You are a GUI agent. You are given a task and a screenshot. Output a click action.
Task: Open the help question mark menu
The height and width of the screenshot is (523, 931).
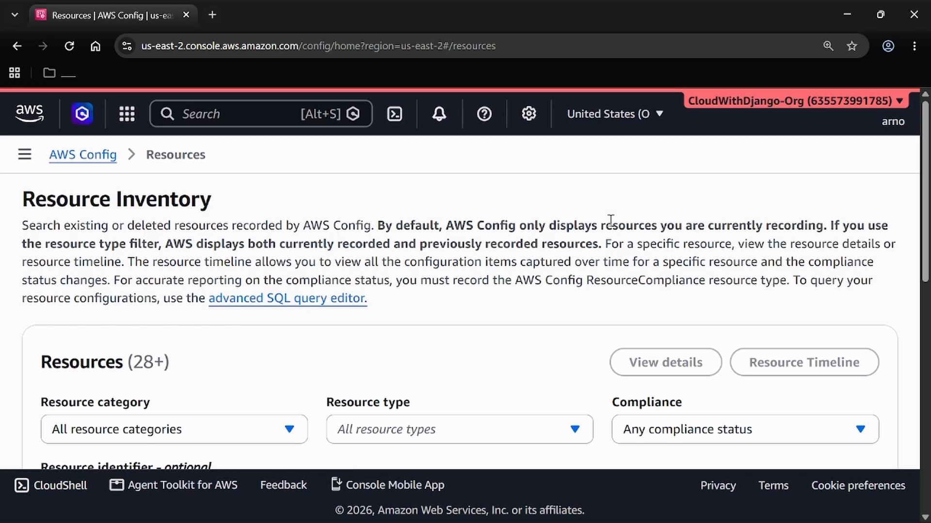coord(484,114)
